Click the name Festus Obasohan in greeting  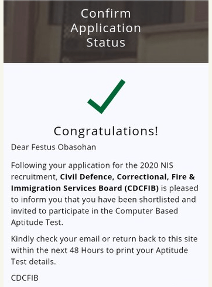coord(64,147)
